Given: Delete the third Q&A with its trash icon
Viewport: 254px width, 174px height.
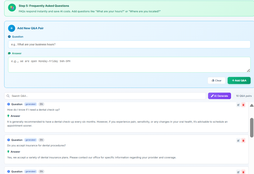Looking at the screenshot, I should [x=243, y=172].
